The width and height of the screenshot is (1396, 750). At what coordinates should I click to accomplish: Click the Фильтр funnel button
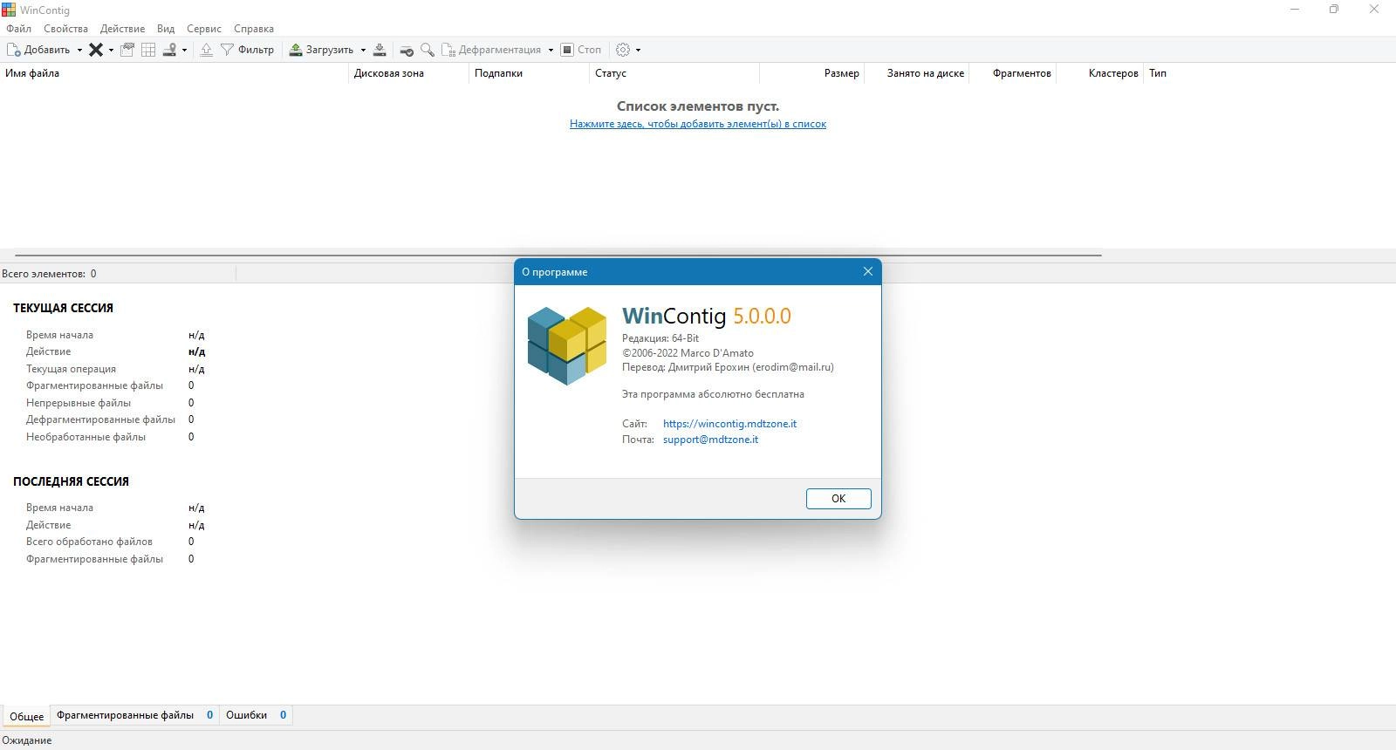[248, 50]
